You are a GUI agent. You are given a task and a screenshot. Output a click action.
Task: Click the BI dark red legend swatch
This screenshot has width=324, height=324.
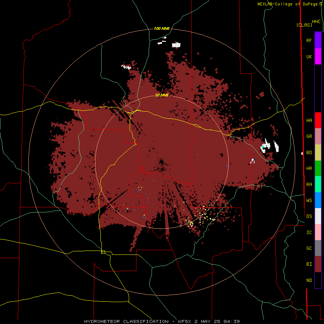(x=318, y=264)
